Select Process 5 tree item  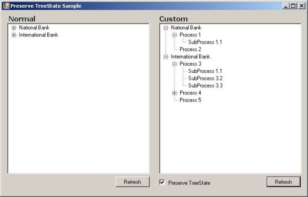[x=190, y=100]
